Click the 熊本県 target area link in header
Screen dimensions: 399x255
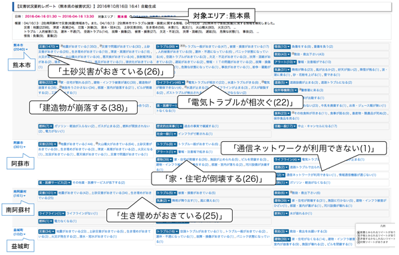(x=122, y=17)
